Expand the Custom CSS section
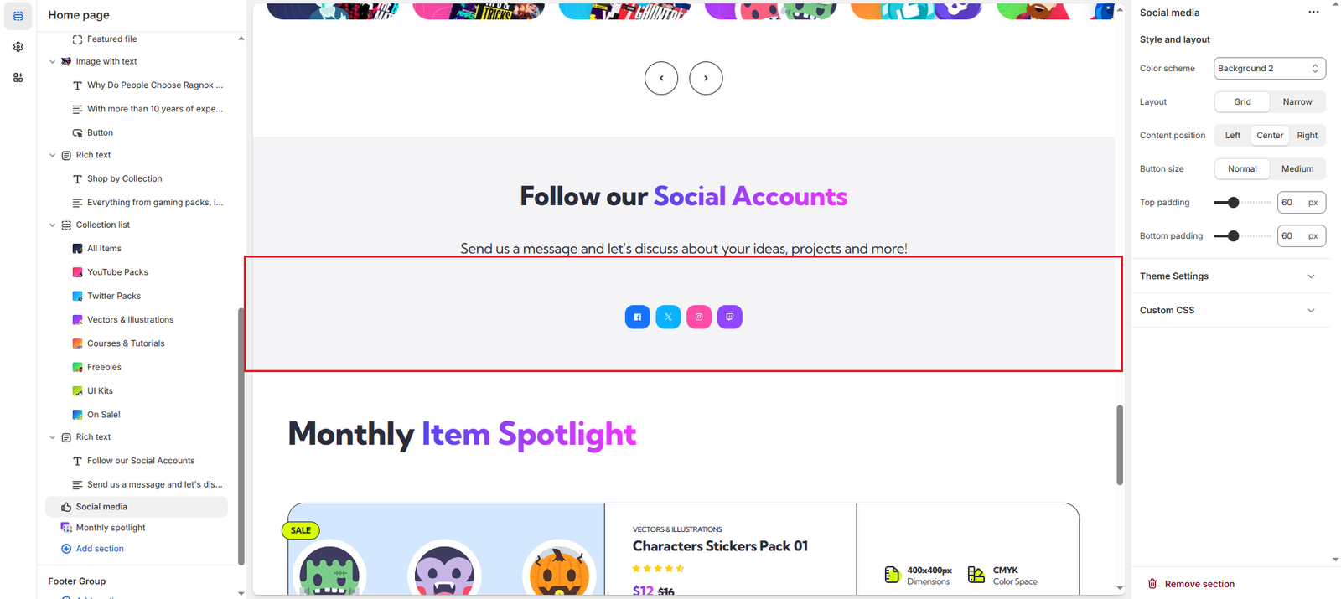The height and width of the screenshot is (599, 1341). (1230, 310)
